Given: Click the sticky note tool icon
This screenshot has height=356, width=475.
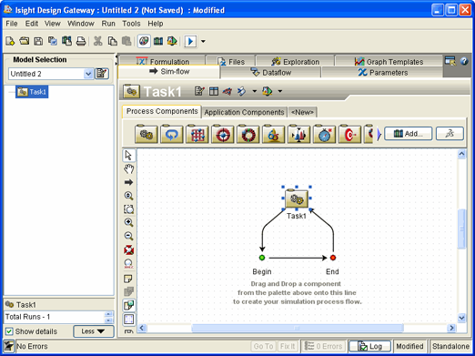Looking at the screenshot, I should [128, 279].
